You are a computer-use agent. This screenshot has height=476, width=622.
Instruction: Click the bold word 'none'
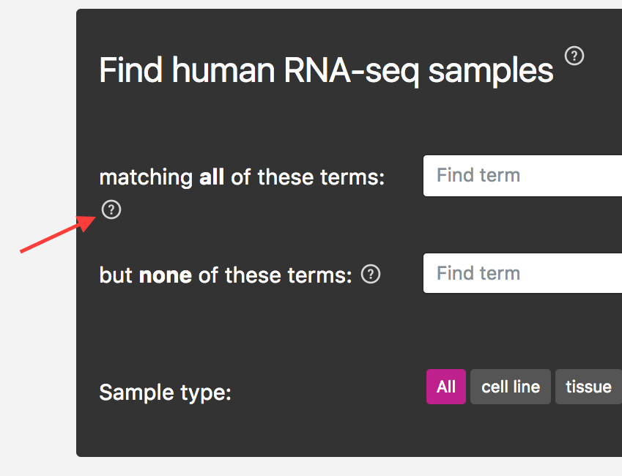pyautogui.click(x=166, y=275)
